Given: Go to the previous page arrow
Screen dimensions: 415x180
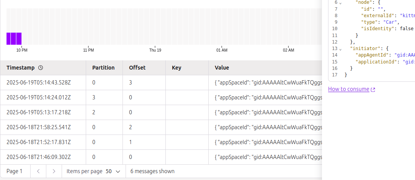Looking at the screenshot, I should (x=38, y=171).
